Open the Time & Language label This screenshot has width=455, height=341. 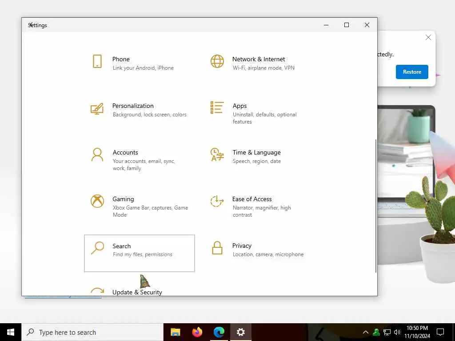point(256,153)
